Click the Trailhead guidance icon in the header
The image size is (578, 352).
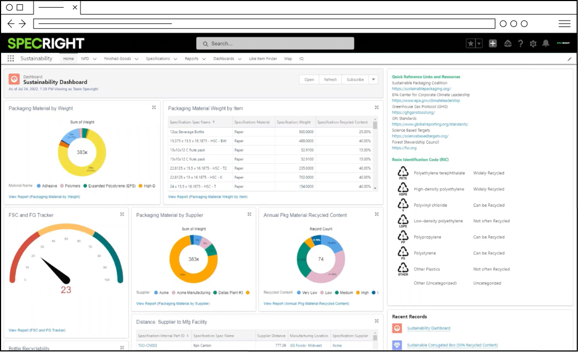507,43
